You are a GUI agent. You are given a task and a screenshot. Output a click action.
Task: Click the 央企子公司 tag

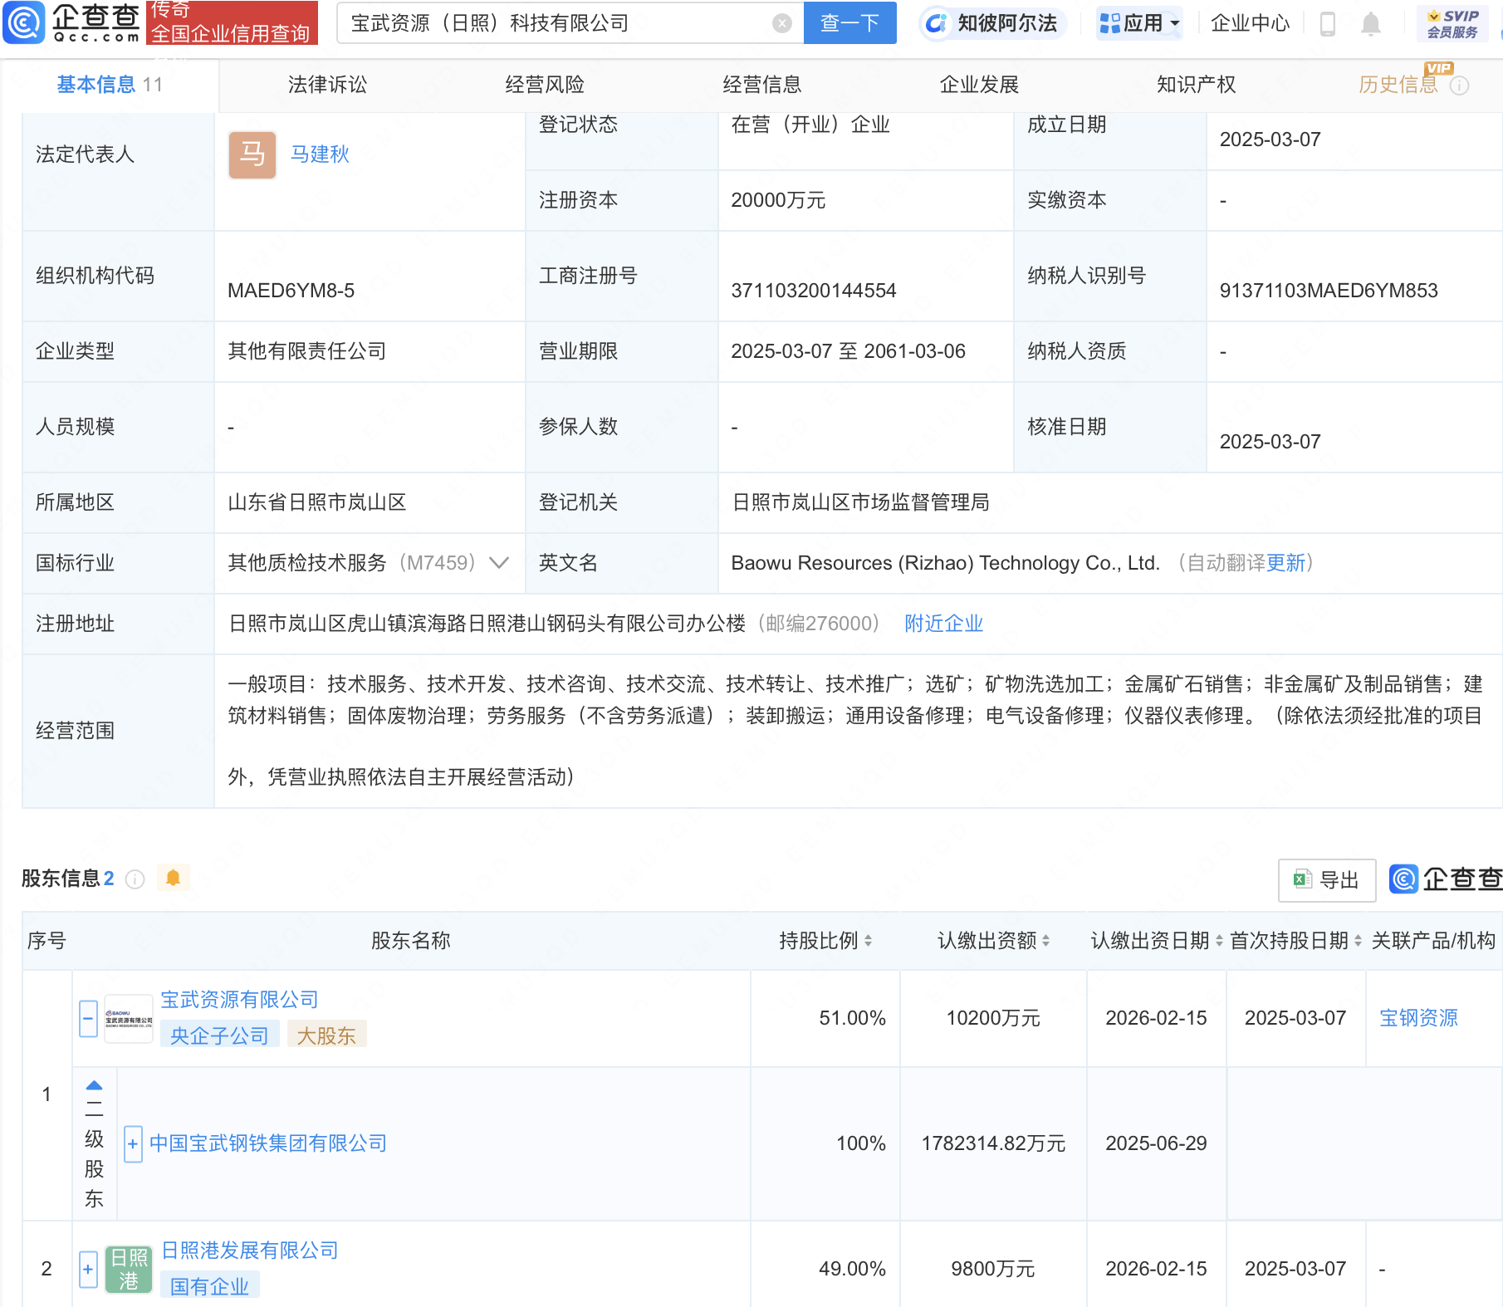click(x=219, y=1035)
